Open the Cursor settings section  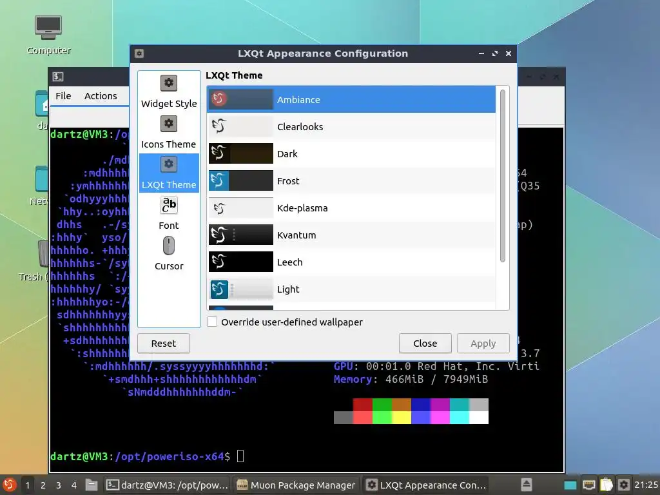pyautogui.click(x=169, y=254)
